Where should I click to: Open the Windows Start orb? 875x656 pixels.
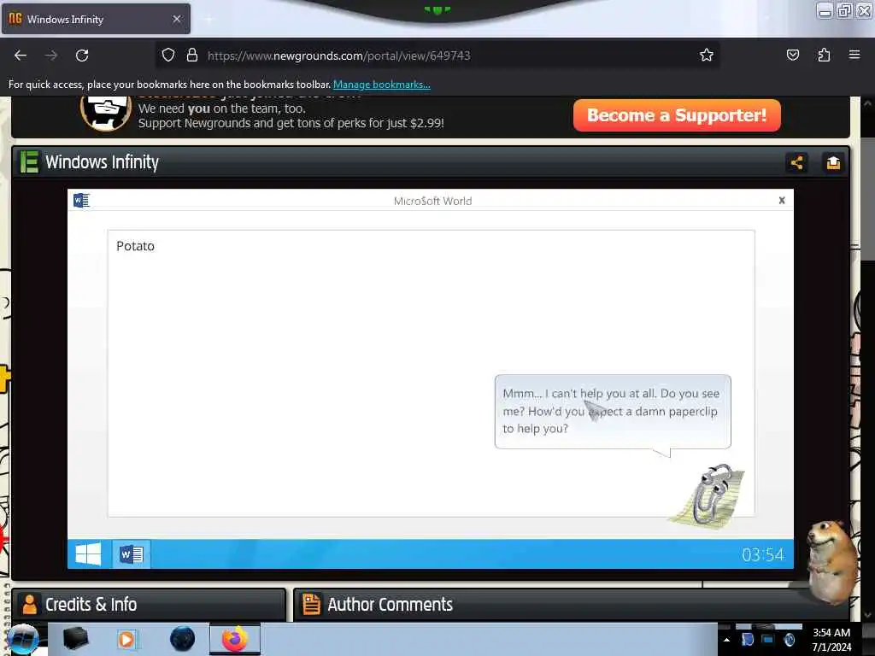pos(22,639)
